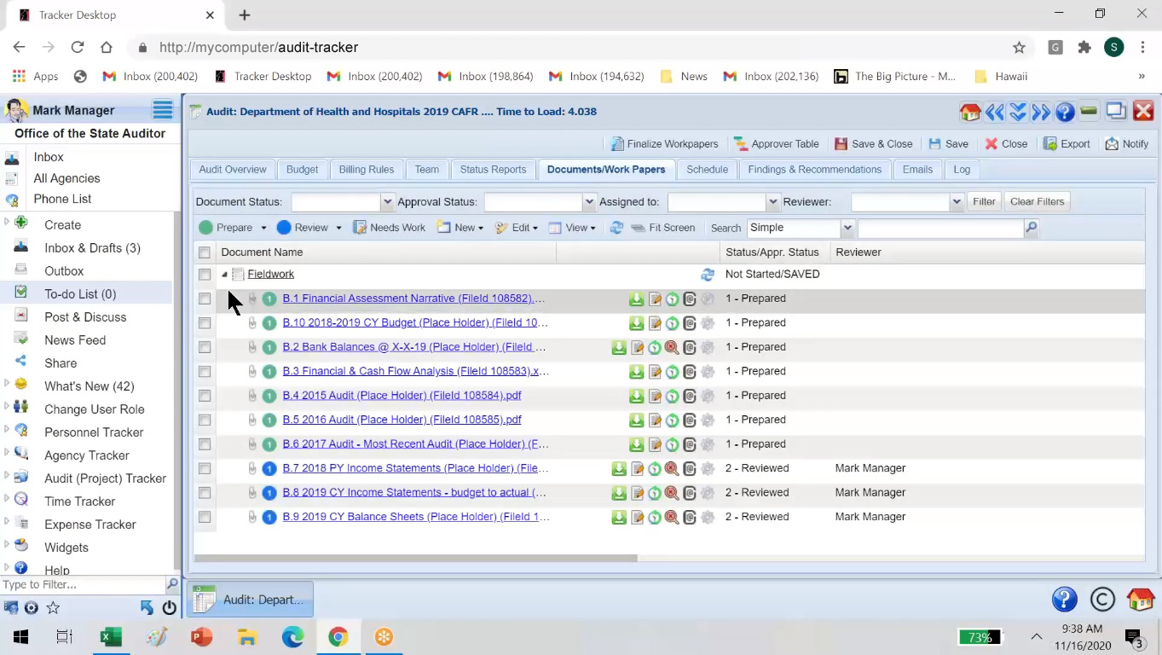Click the blue help circle at bottom right
The image size is (1162, 655).
pos(1065,600)
